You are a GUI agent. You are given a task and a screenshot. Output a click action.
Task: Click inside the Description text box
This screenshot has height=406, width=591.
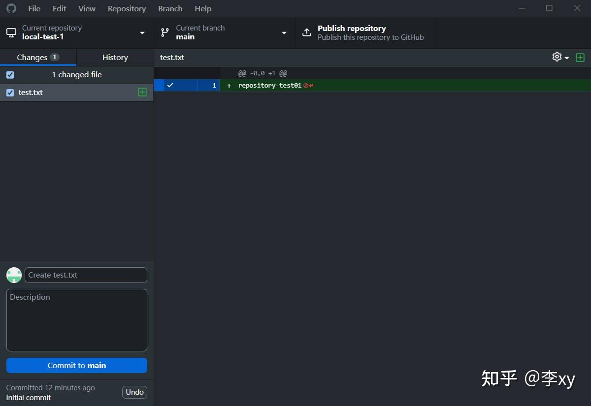[76, 320]
